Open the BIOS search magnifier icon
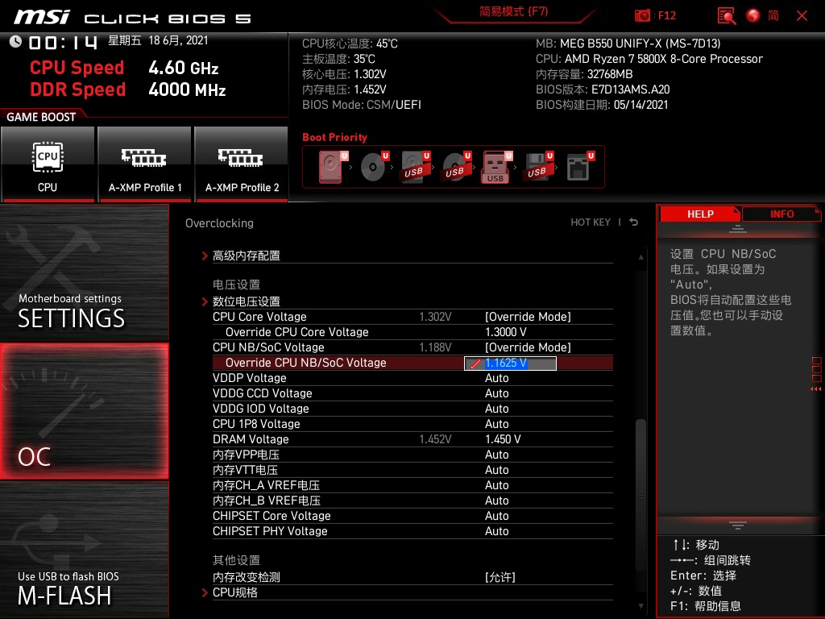Viewport: 825px width, 619px height. tap(726, 15)
